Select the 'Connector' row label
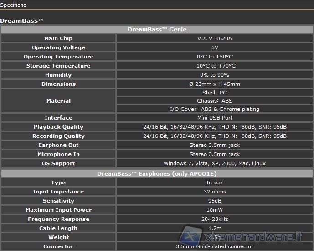 pos(58,246)
